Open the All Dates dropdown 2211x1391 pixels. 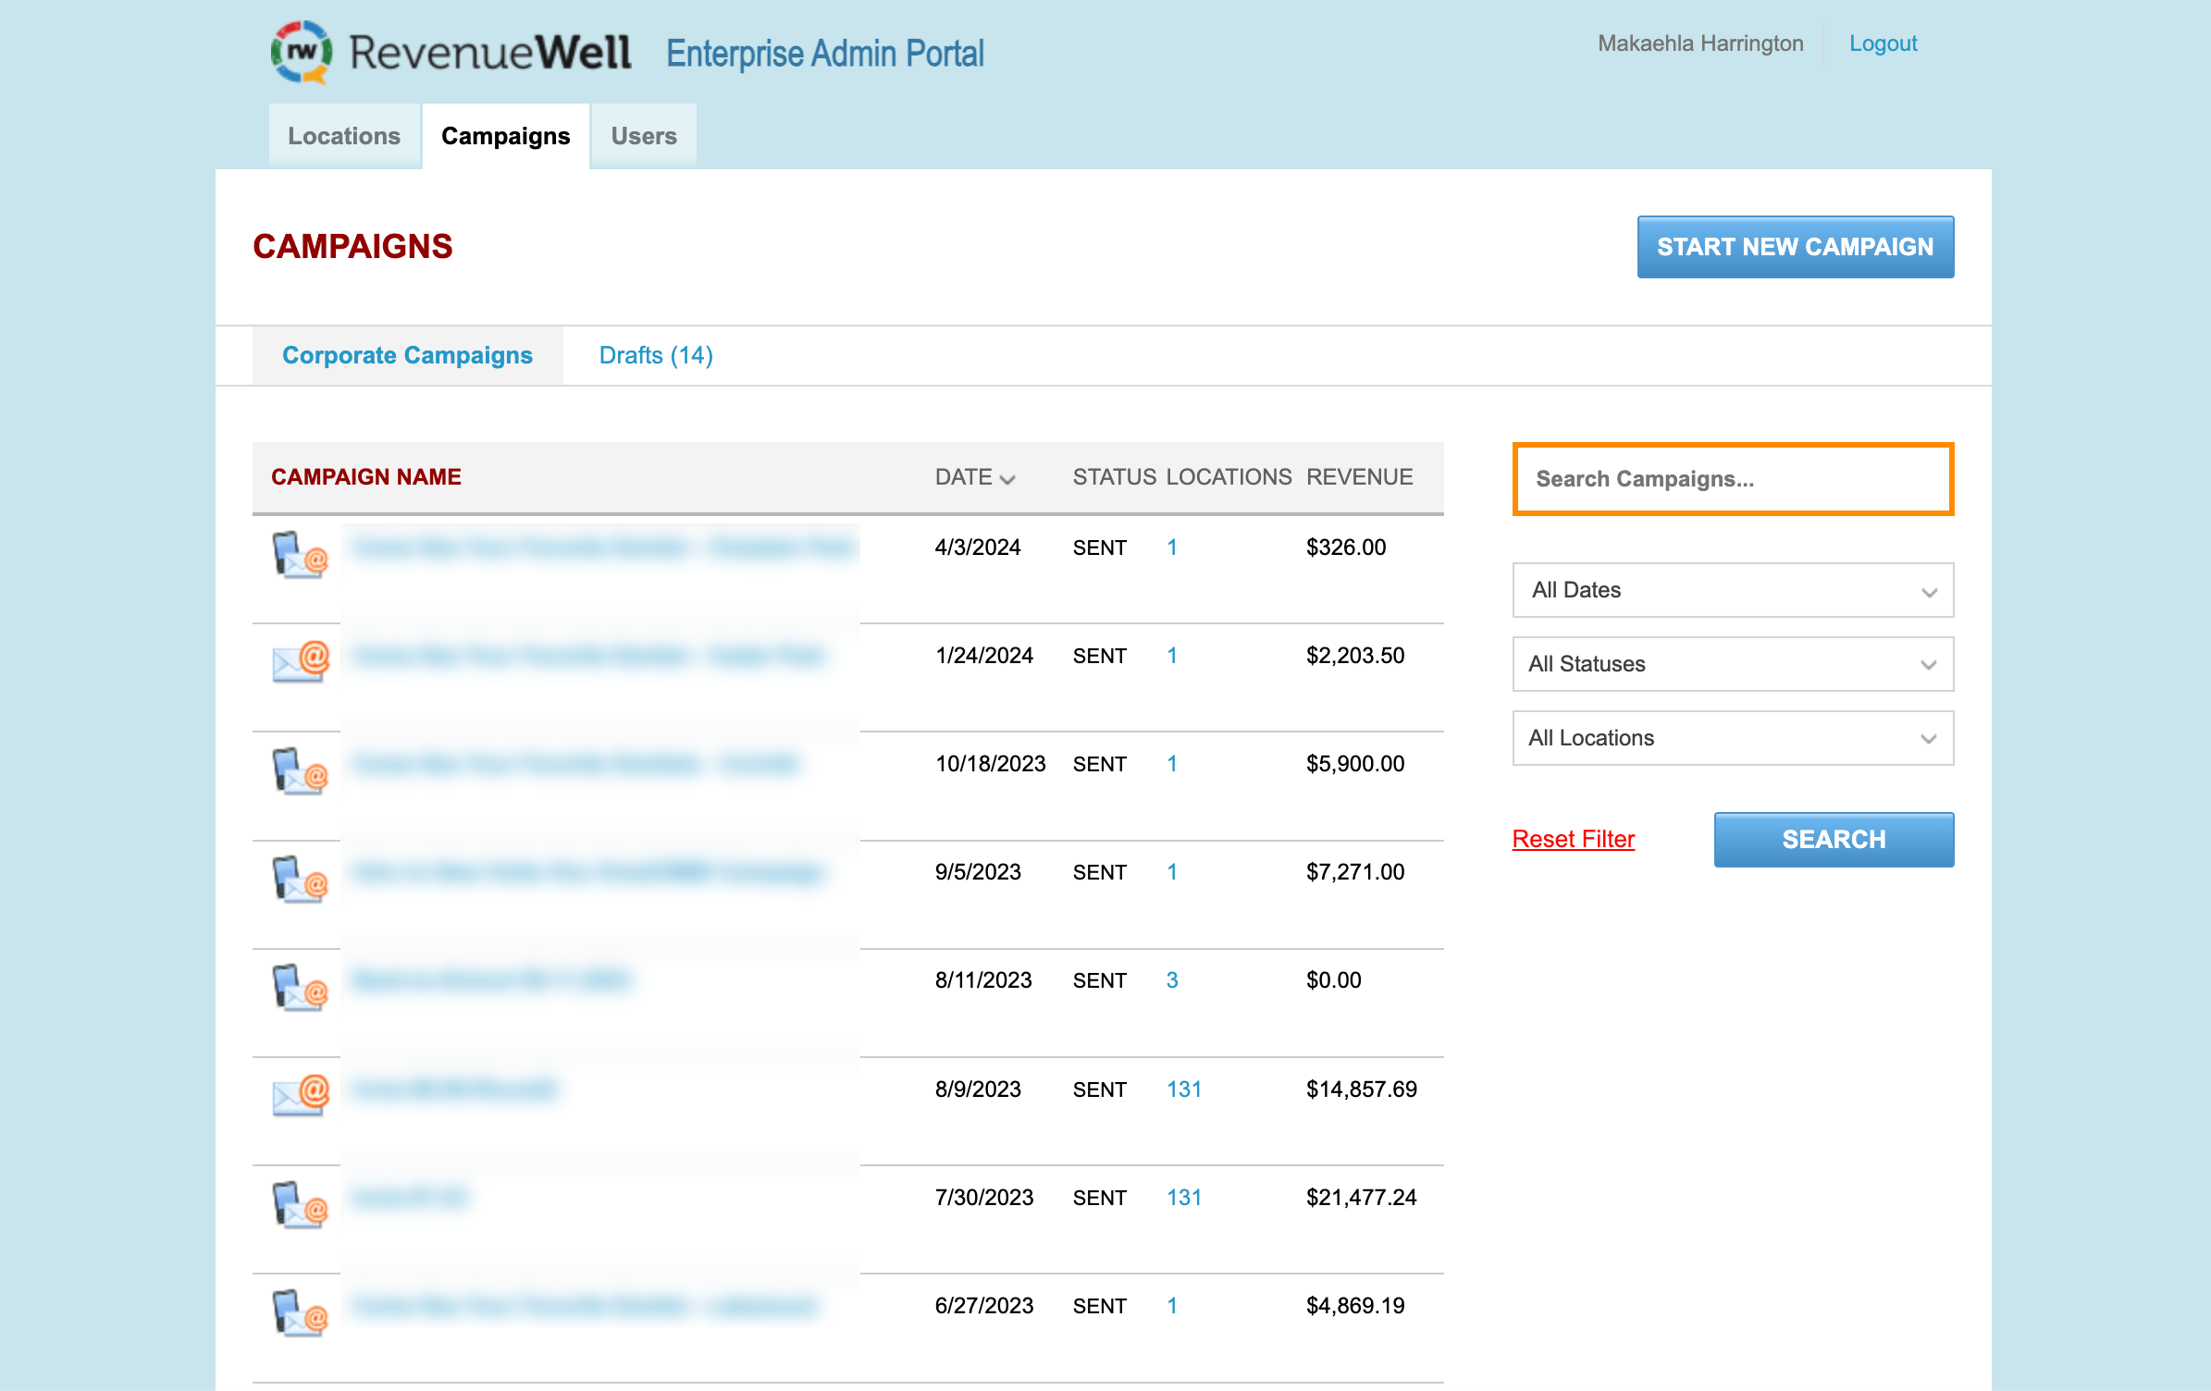point(1733,590)
